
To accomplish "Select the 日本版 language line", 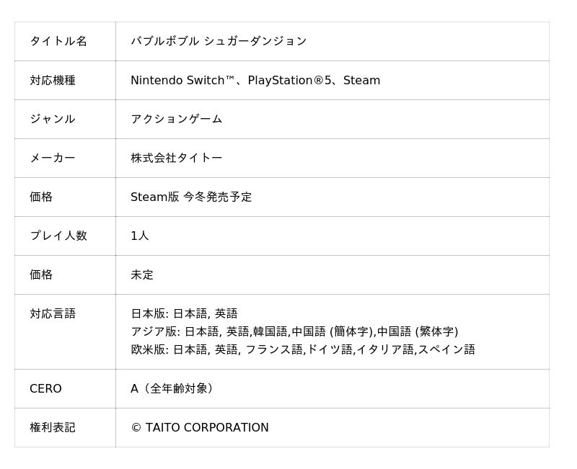I will point(184,313).
